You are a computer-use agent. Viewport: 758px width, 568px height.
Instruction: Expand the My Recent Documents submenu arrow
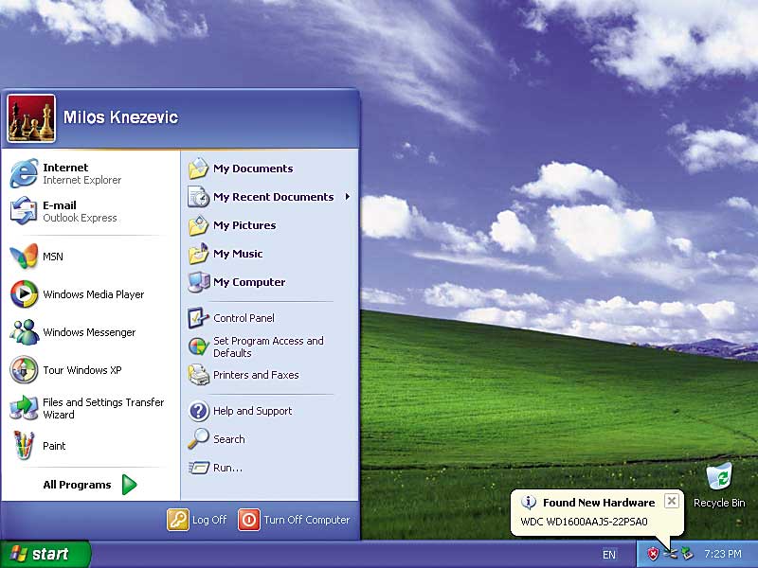tap(347, 197)
